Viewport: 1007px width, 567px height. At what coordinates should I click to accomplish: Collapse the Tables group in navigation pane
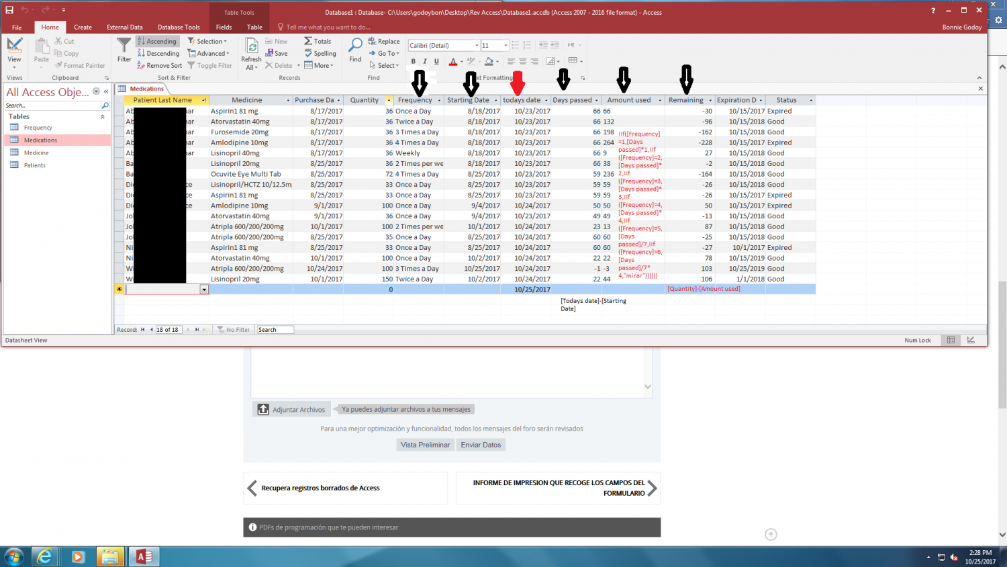click(103, 117)
